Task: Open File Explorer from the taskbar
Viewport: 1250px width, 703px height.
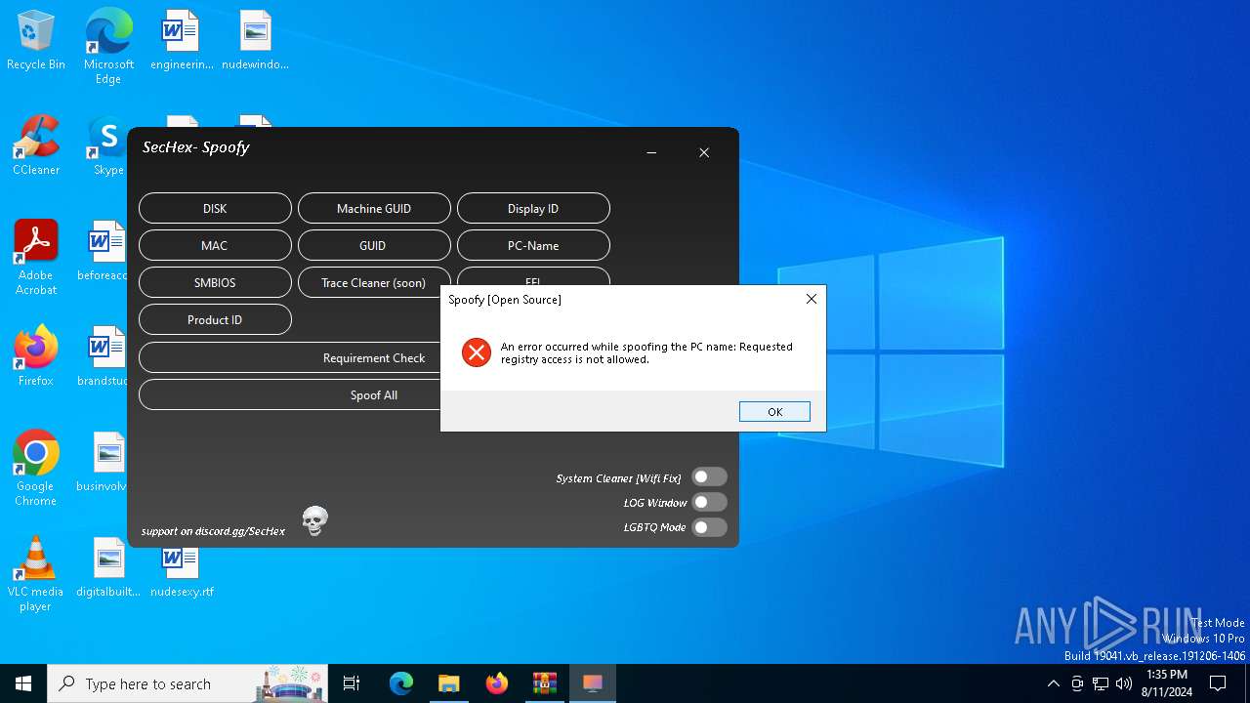Action: tap(448, 683)
